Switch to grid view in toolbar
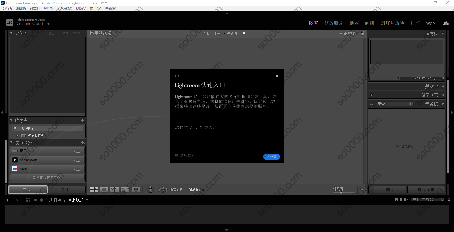This screenshot has width=454, height=232. click(94, 189)
